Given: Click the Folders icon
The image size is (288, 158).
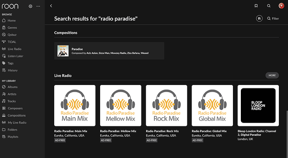Looking at the screenshot, I should (4, 130).
